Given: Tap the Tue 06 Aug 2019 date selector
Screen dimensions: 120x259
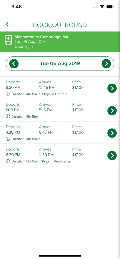Looking at the screenshot, I should (60, 64).
